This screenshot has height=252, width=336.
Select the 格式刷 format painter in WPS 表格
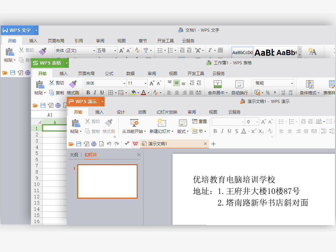click(x=73, y=84)
